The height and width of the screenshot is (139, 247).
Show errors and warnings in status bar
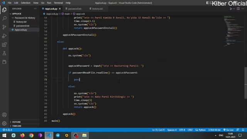[7, 130]
